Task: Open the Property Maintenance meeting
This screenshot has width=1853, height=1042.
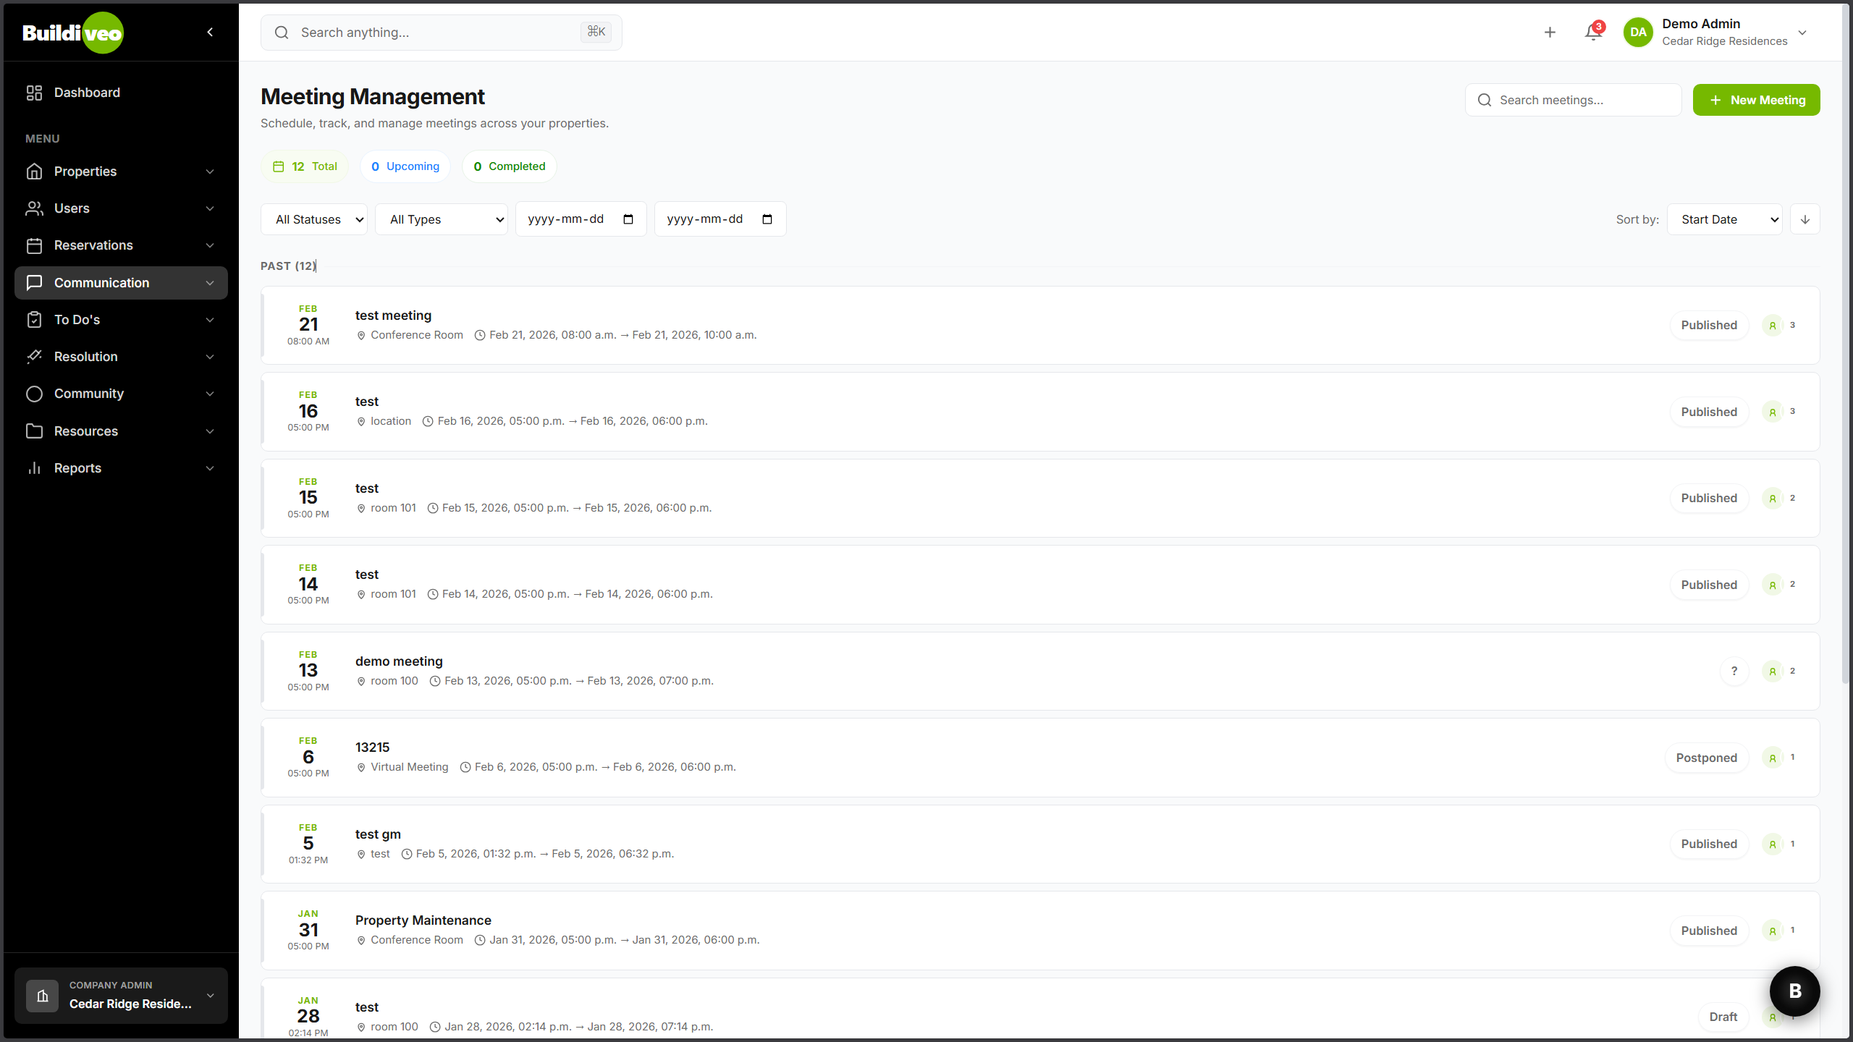Action: click(x=423, y=920)
